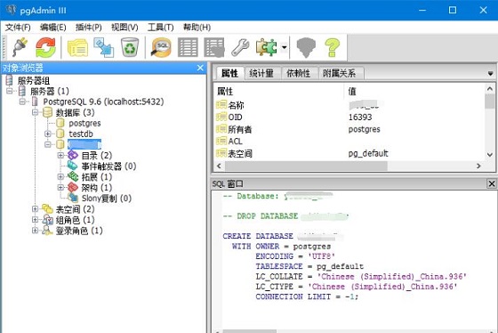Collapse the highlighted database node
Screen dimensions: 498x333
[x=48, y=145]
